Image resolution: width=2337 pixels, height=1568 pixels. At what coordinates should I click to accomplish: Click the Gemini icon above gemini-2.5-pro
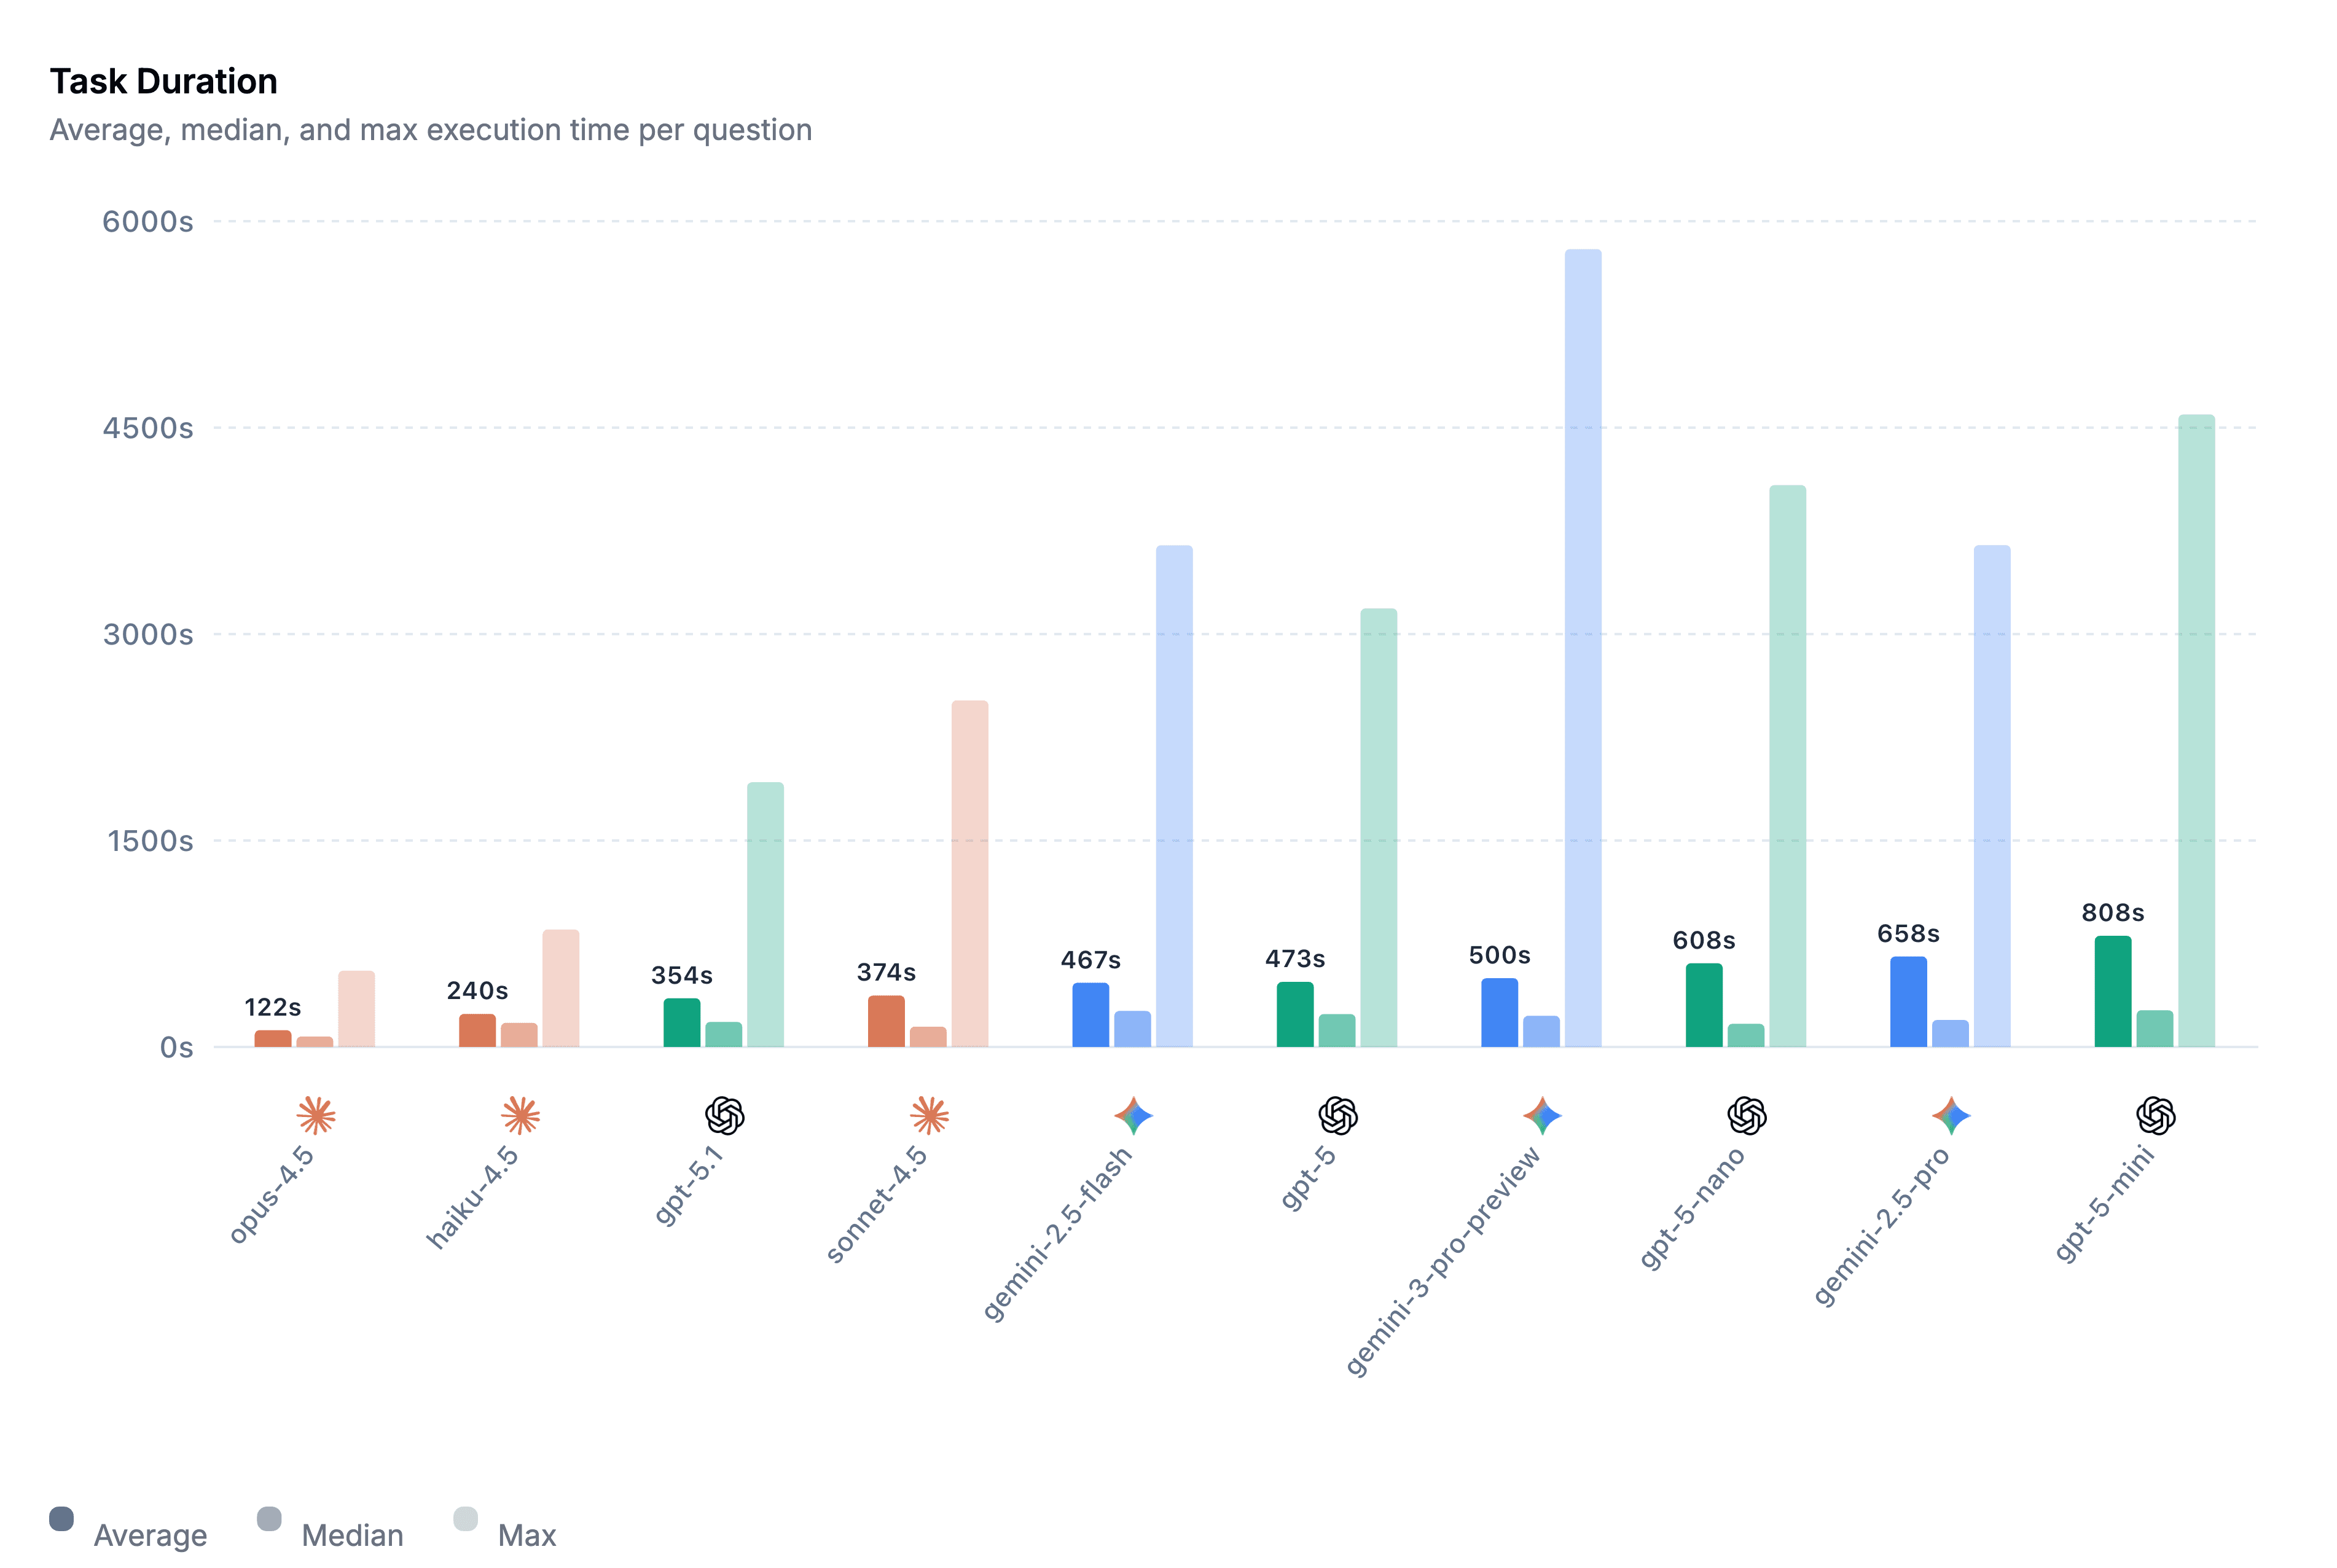coord(1951,1115)
